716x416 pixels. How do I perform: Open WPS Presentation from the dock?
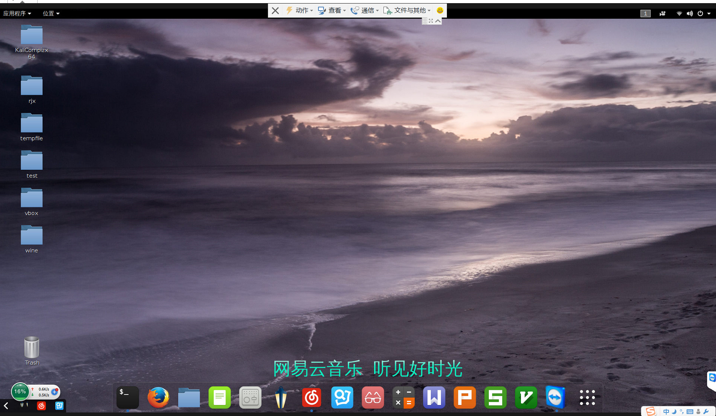465,398
